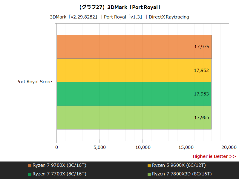This screenshot has height=179, width=239.
Task: Click the 'Ryzen 5 9600X (6C/12T)' legend label
Action: (179, 165)
